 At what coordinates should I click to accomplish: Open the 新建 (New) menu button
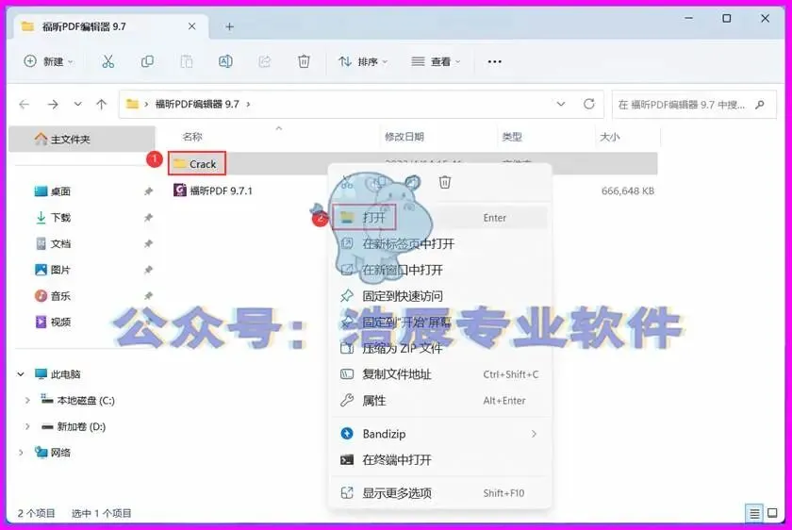click(48, 61)
